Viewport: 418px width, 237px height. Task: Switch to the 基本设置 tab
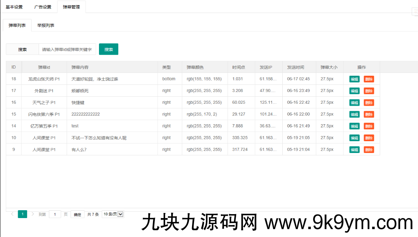(14, 7)
